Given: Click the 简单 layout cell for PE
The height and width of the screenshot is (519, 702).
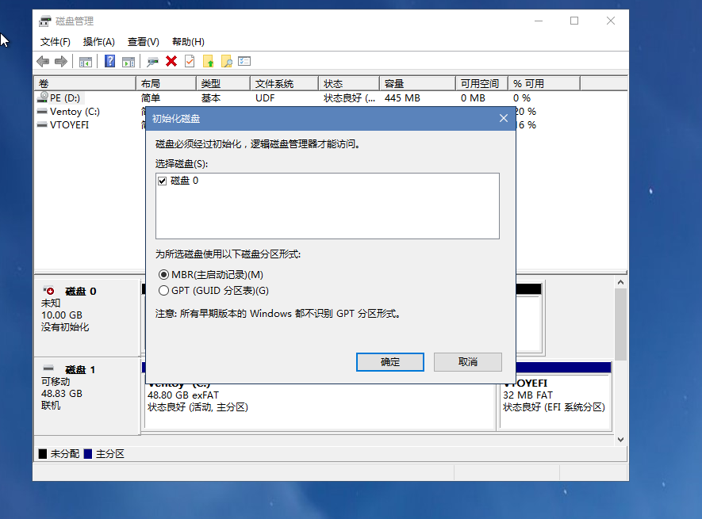Looking at the screenshot, I should [151, 98].
